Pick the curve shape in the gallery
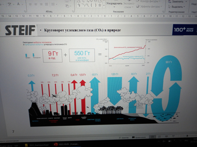The width and height of the screenshot is (197, 147). coord(87,5)
